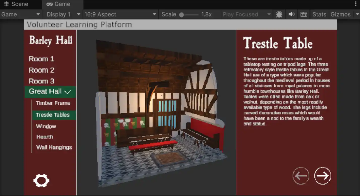Screen dimensions: 360x196
Task: Select Room 2 in sidebar
Action: tap(42, 70)
